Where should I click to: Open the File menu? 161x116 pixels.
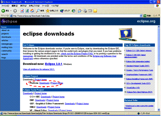[5, 6]
